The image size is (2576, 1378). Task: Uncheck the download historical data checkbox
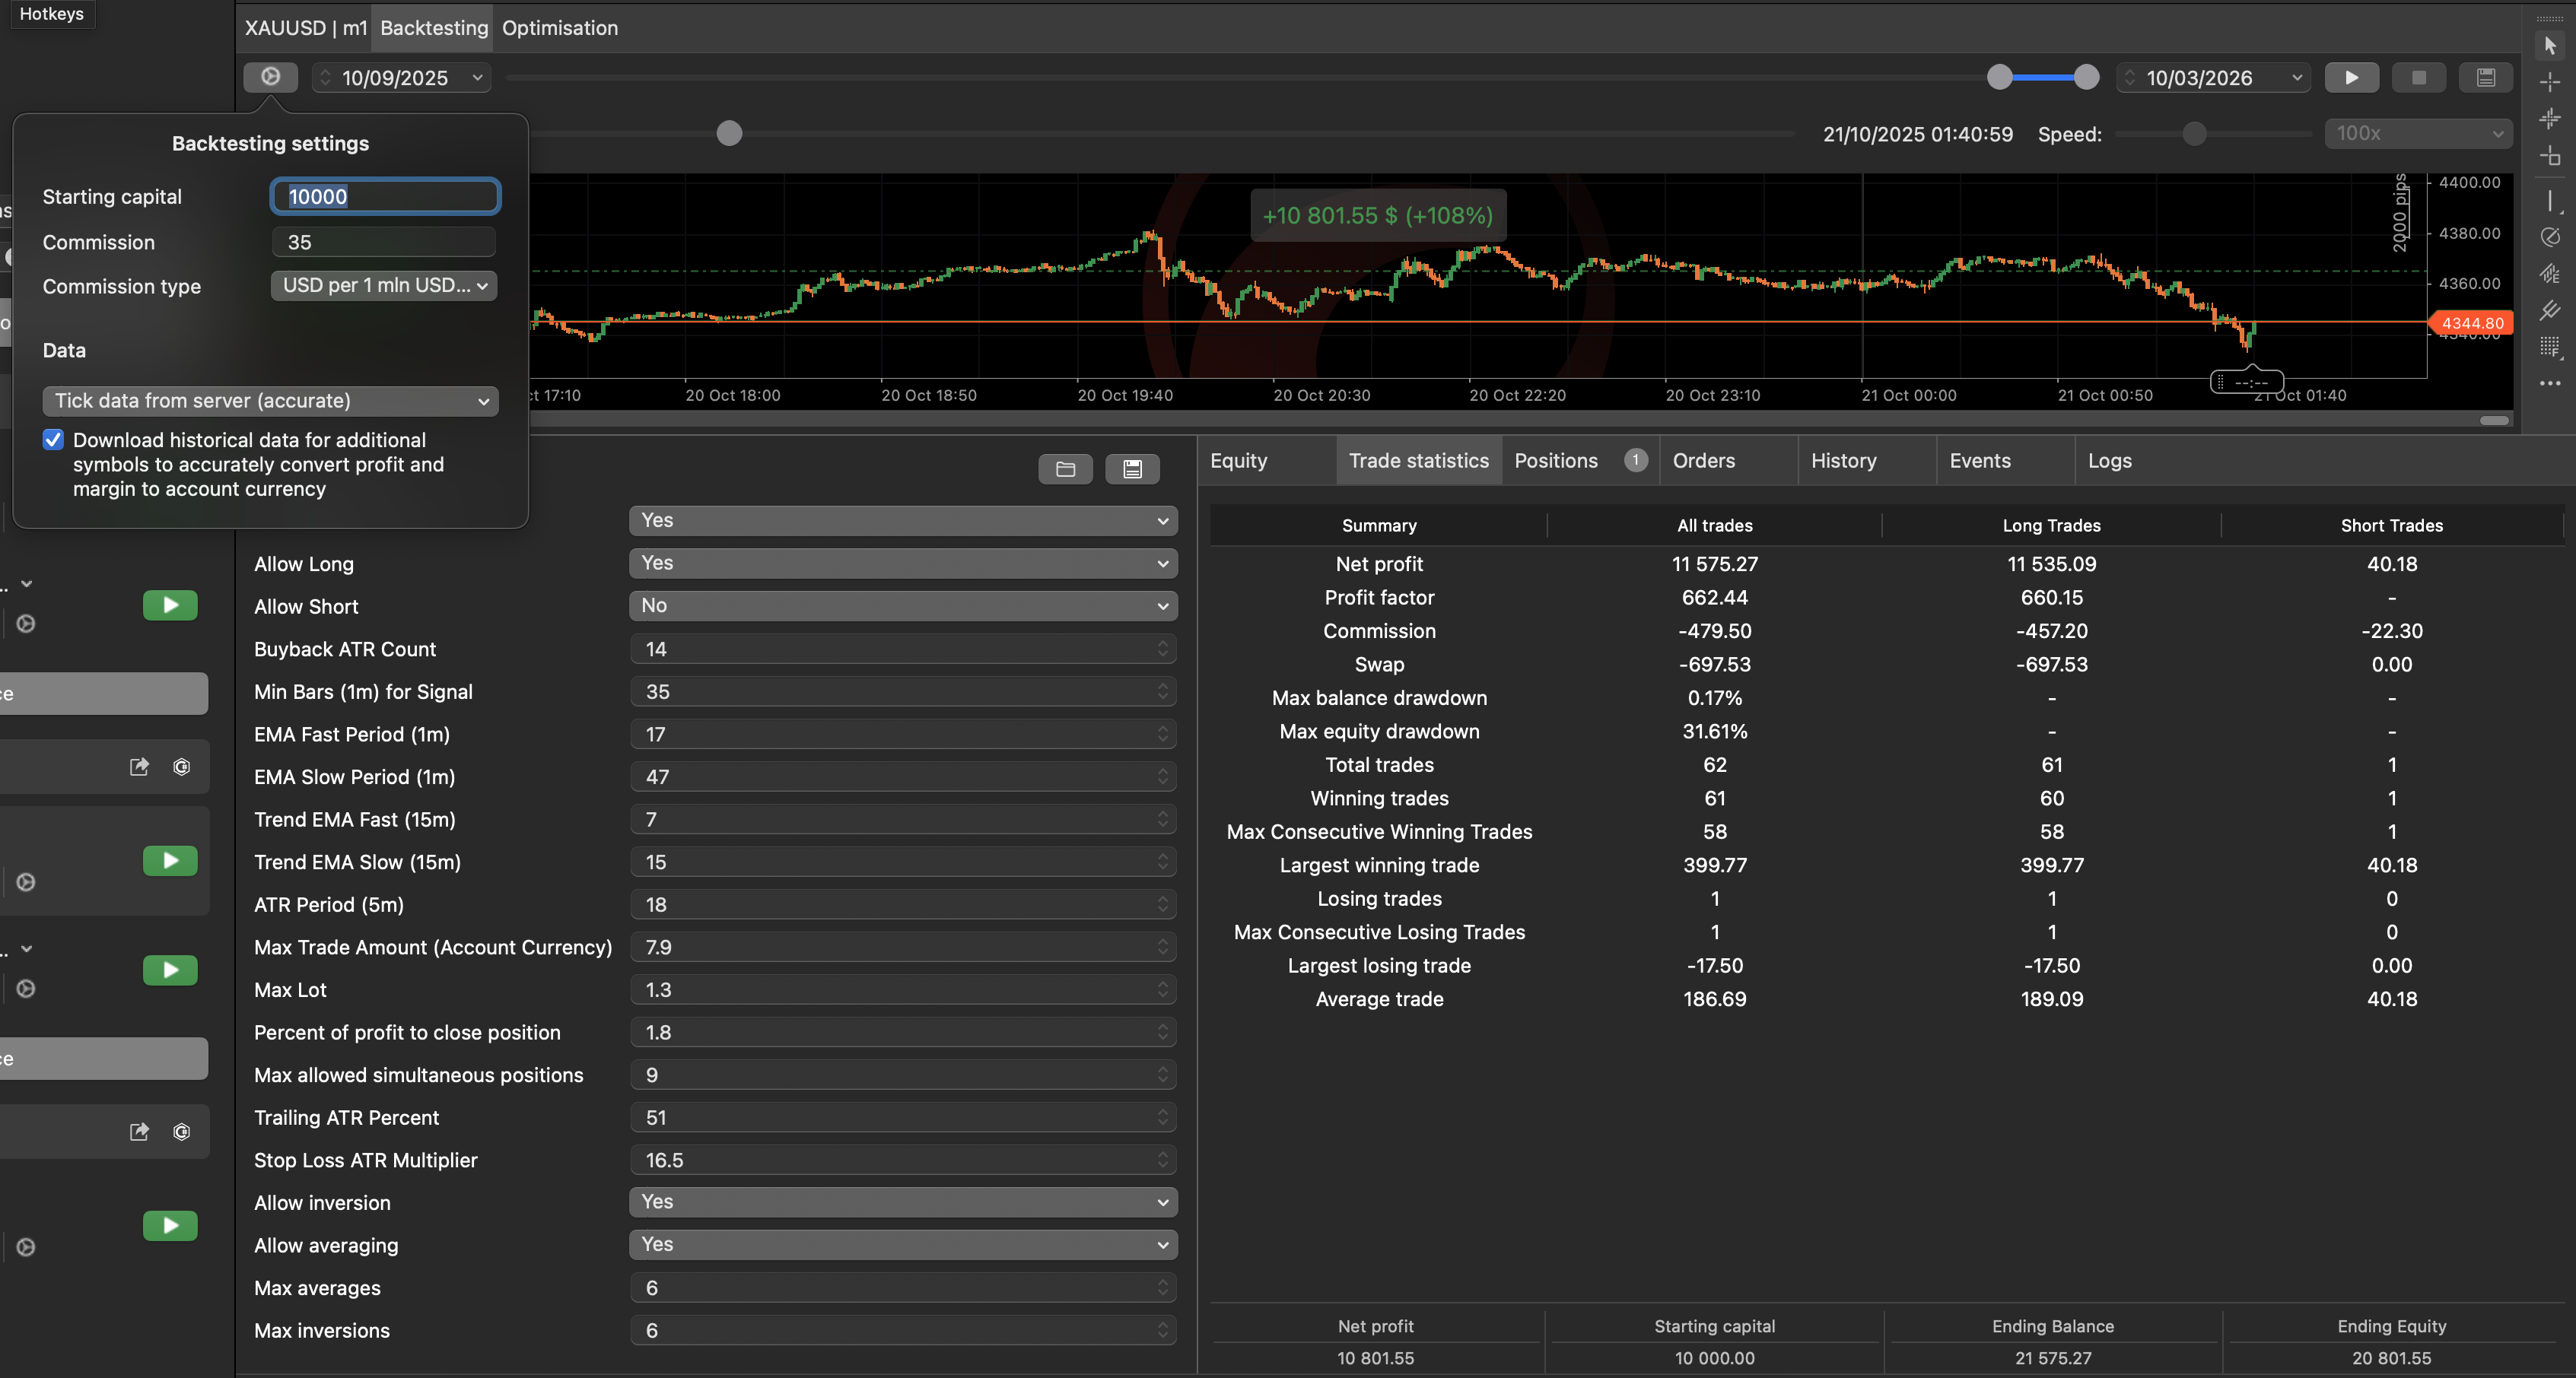(x=54, y=440)
